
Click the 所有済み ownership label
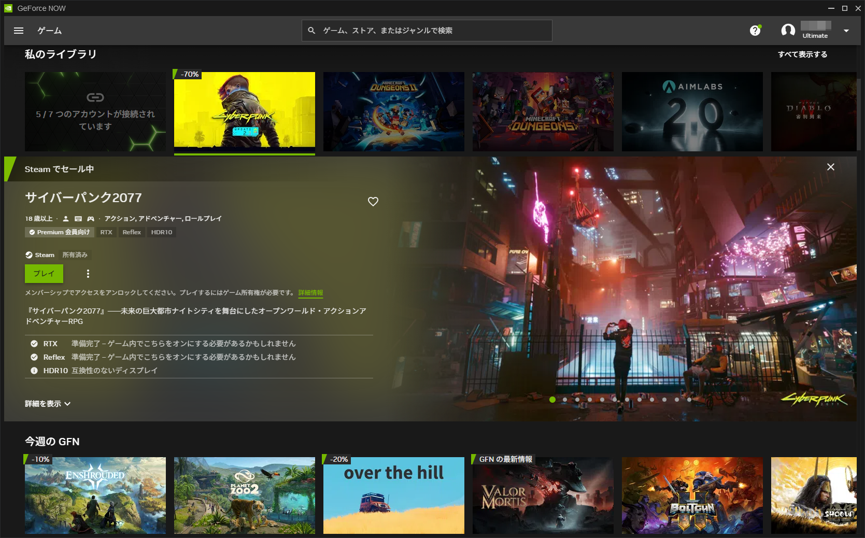point(75,255)
